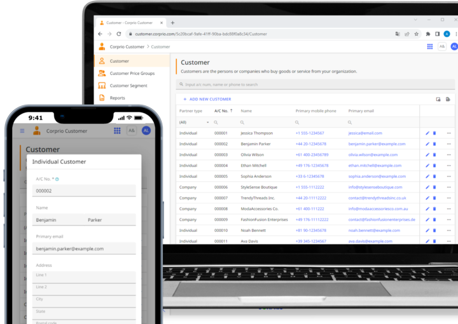Tap the AL profile avatar on phone

[x=146, y=131]
